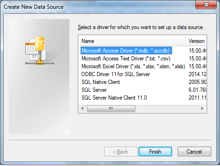The height and width of the screenshot is (166, 220).
Task: Click the Version column header
Action: pyautogui.click(x=196, y=41)
